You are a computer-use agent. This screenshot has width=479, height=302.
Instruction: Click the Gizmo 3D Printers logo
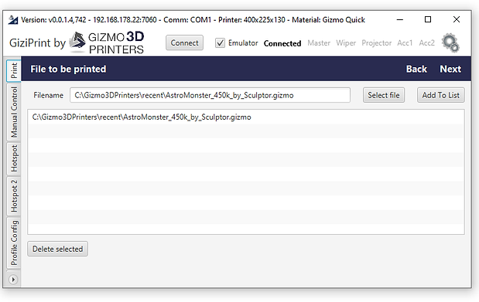pyautogui.click(x=107, y=42)
